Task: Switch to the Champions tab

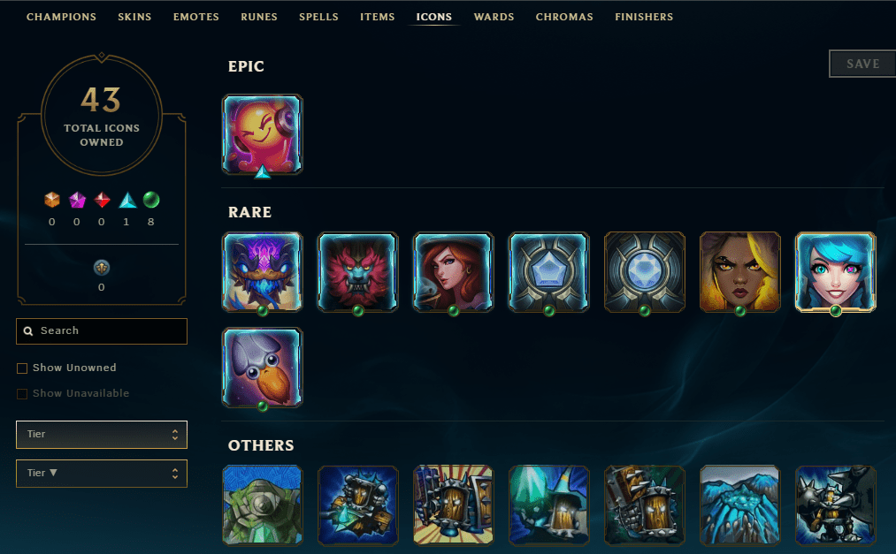Action: pyautogui.click(x=61, y=17)
